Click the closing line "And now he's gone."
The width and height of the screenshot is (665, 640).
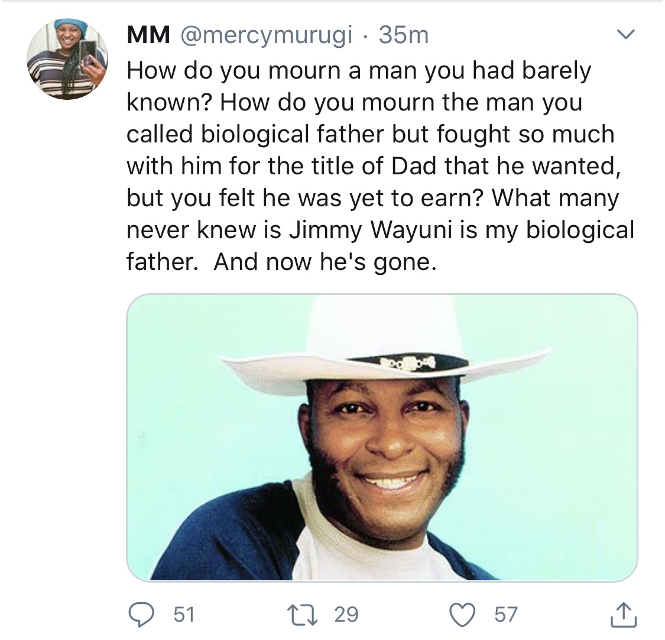[x=325, y=262]
